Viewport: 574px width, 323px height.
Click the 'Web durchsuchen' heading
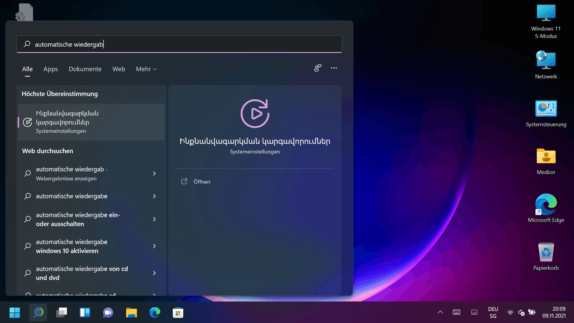point(48,151)
